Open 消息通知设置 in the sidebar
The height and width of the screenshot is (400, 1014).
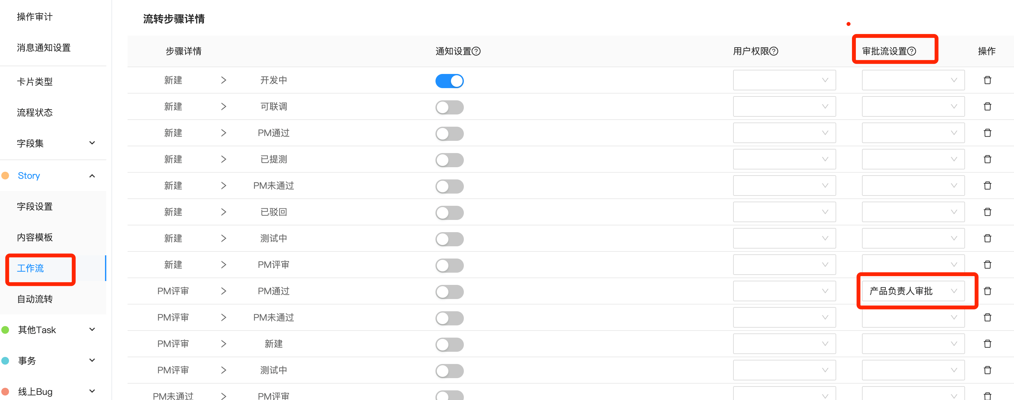[44, 48]
